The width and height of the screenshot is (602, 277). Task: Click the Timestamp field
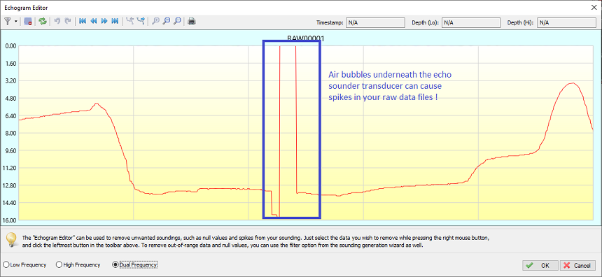point(375,22)
